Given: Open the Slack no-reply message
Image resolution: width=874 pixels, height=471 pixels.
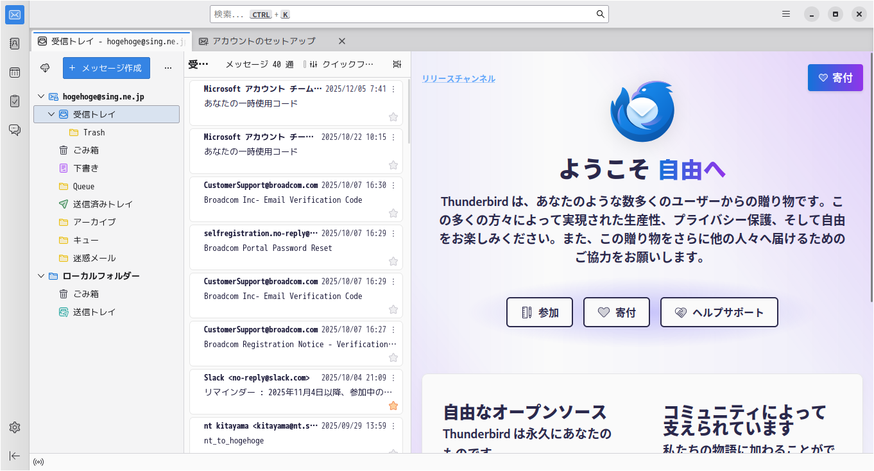Looking at the screenshot, I should coord(296,391).
